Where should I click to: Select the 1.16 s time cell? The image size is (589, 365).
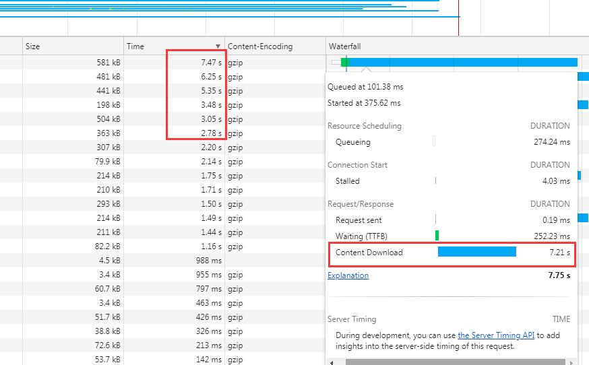tap(174, 246)
